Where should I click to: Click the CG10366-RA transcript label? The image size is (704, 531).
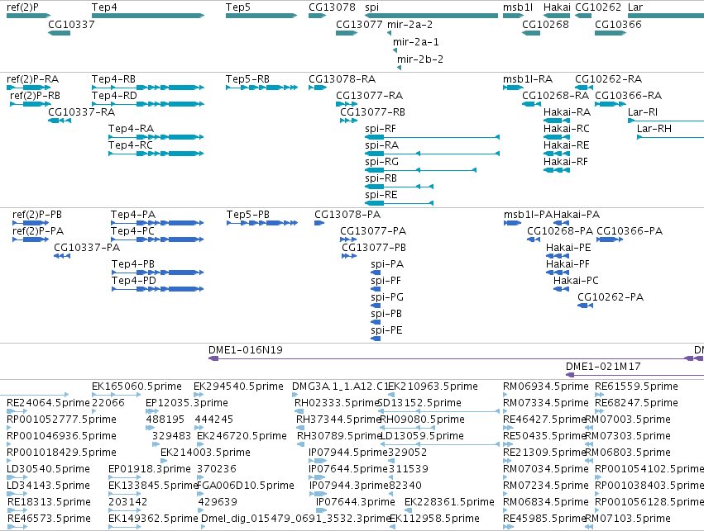629,96
